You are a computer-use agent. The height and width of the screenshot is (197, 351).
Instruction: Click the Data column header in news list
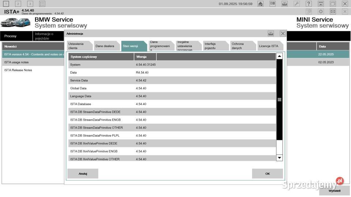[333, 46]
